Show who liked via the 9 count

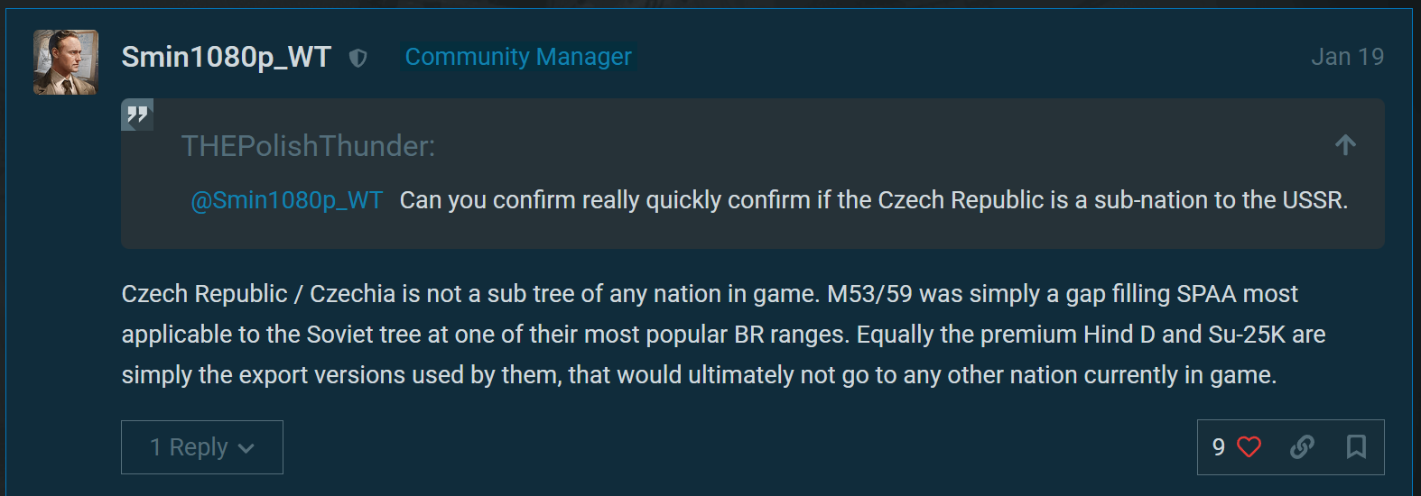click(x=1219, y=447)
